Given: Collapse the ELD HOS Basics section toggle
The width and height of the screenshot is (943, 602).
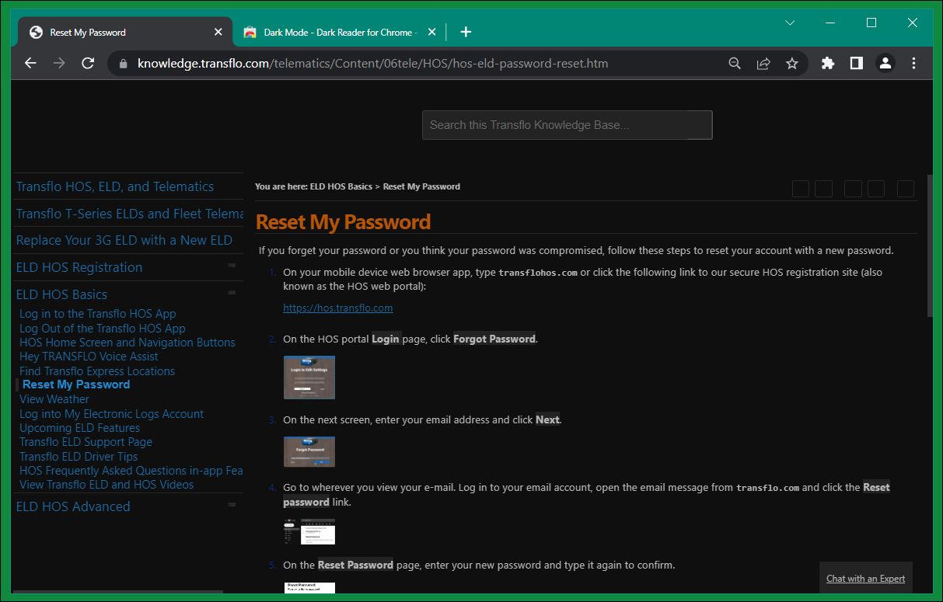Looking at the screenshot, I should [x=232, y=293].
